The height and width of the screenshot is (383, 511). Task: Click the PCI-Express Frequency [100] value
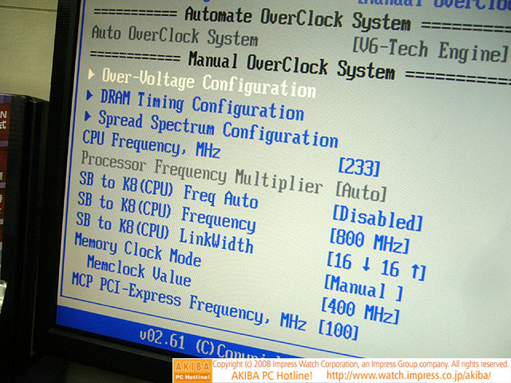pyautogui.click(x=338, y=328)
